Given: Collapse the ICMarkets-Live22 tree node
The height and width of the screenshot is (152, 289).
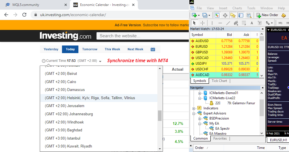Looking at the screenshot, I should point(200,98).
